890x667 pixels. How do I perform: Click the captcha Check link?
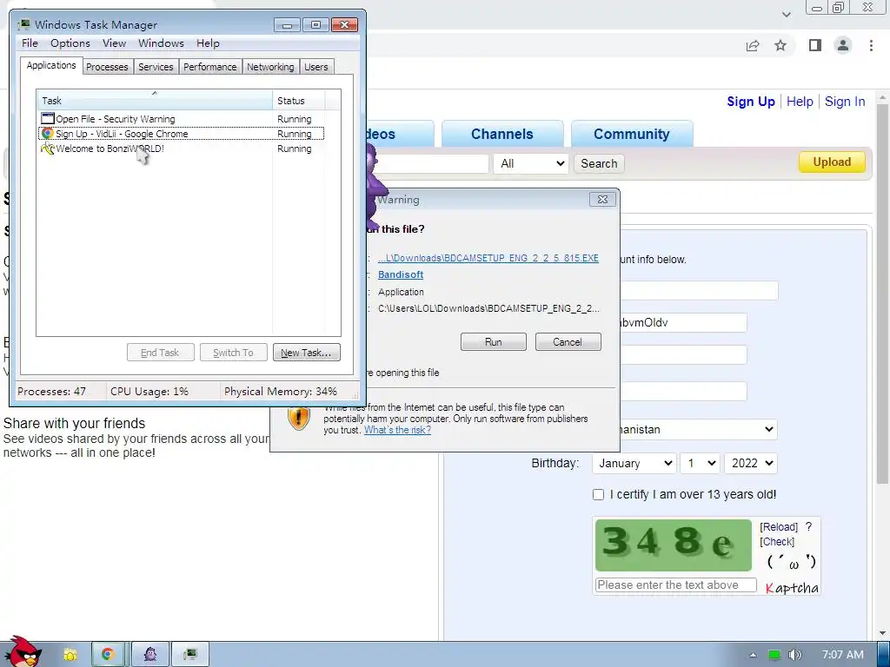777,542
